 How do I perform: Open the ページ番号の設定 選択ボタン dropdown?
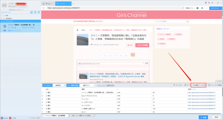(x=88, y=85)
